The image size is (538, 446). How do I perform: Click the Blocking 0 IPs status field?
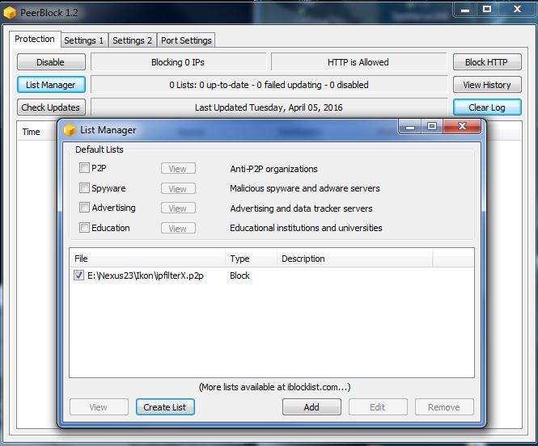178,62
